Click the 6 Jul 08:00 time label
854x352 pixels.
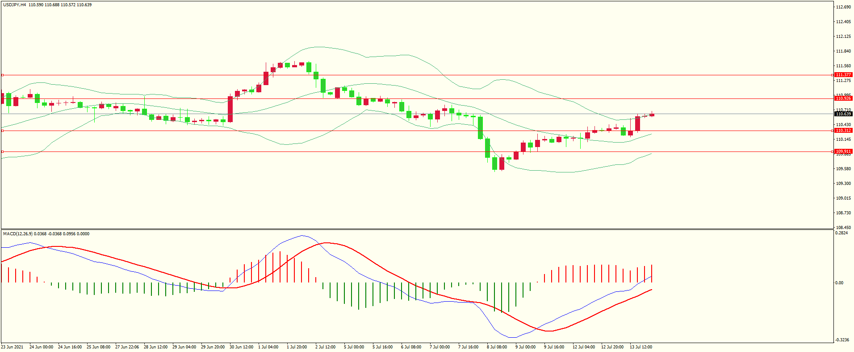pos(411,347)
